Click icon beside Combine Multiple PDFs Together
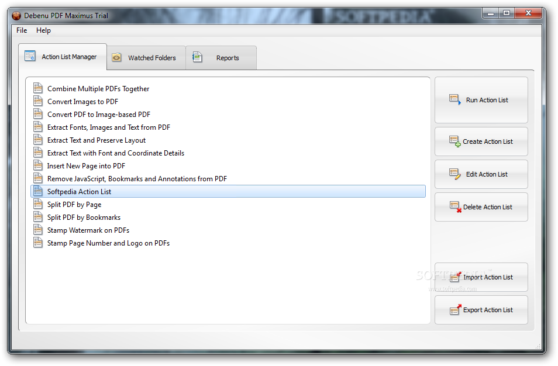This screenshot has width=558, height=366. pos(37,88)
